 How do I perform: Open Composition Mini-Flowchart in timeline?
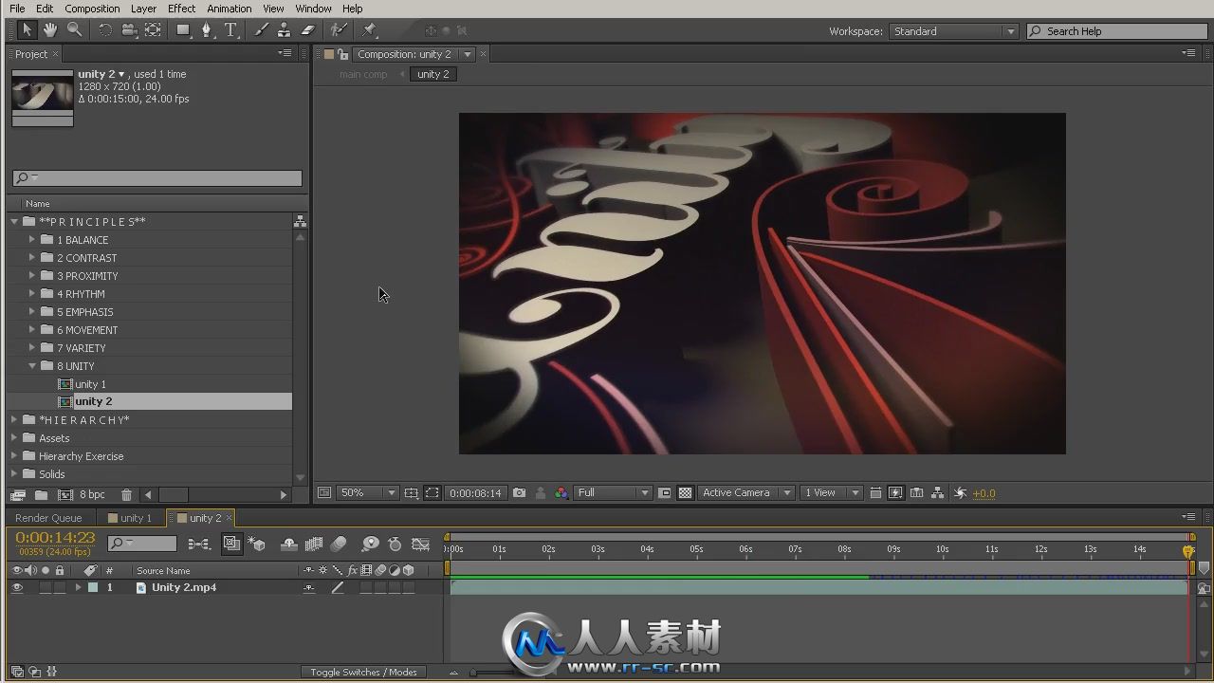coord(198,544)
